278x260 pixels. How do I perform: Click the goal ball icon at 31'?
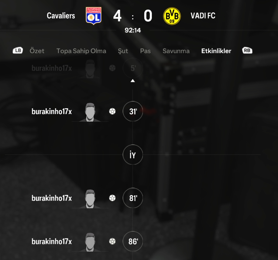pos(112,111)
